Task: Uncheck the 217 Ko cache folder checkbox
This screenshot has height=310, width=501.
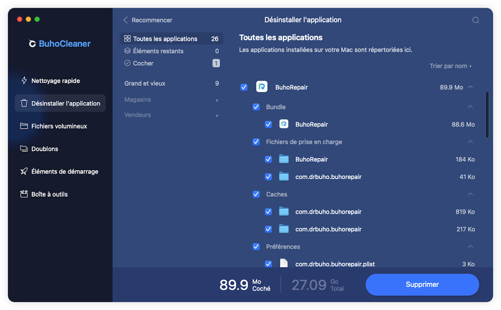Action: (268, 229)
